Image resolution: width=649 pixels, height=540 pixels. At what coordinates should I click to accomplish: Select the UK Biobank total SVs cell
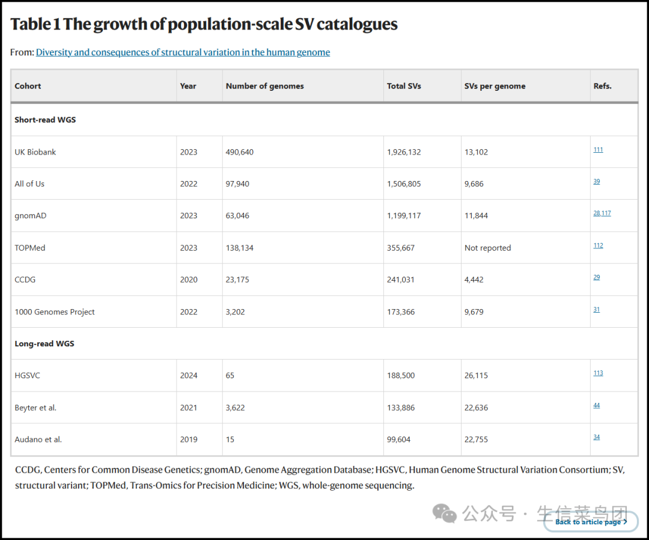click(x=422, y=152)
